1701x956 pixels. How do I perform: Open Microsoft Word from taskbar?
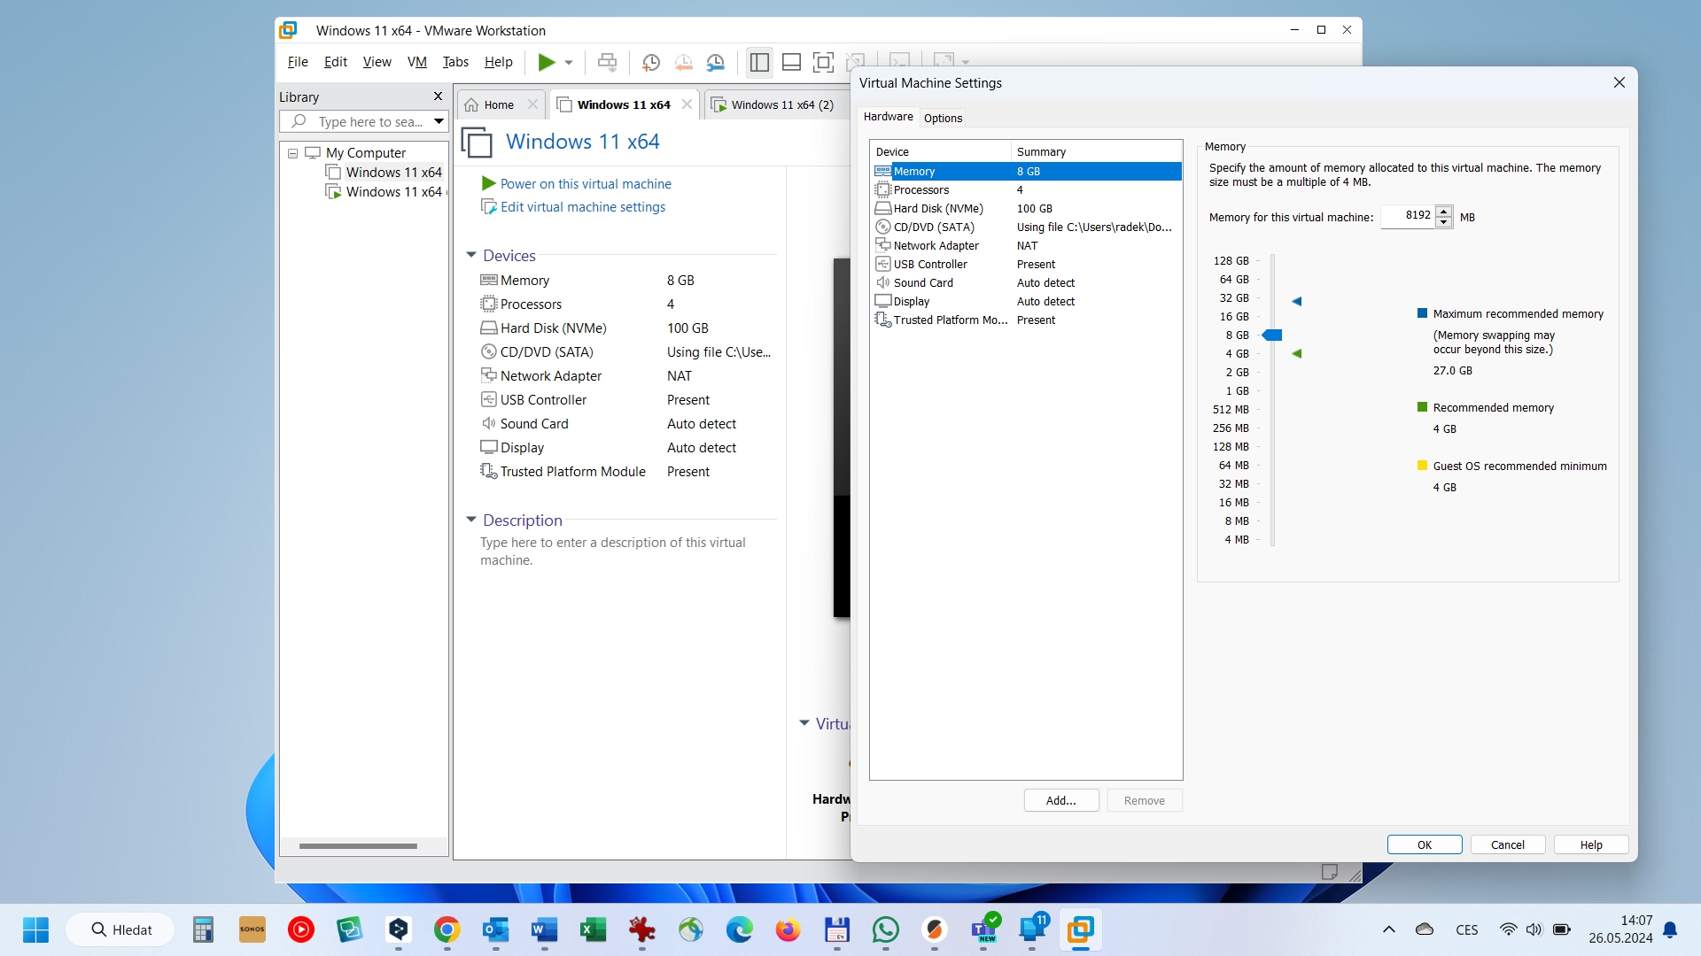point(544,929)
